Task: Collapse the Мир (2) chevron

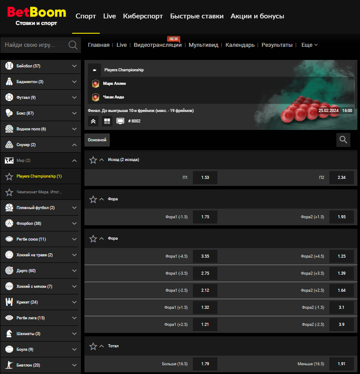Action: (74, 161)
